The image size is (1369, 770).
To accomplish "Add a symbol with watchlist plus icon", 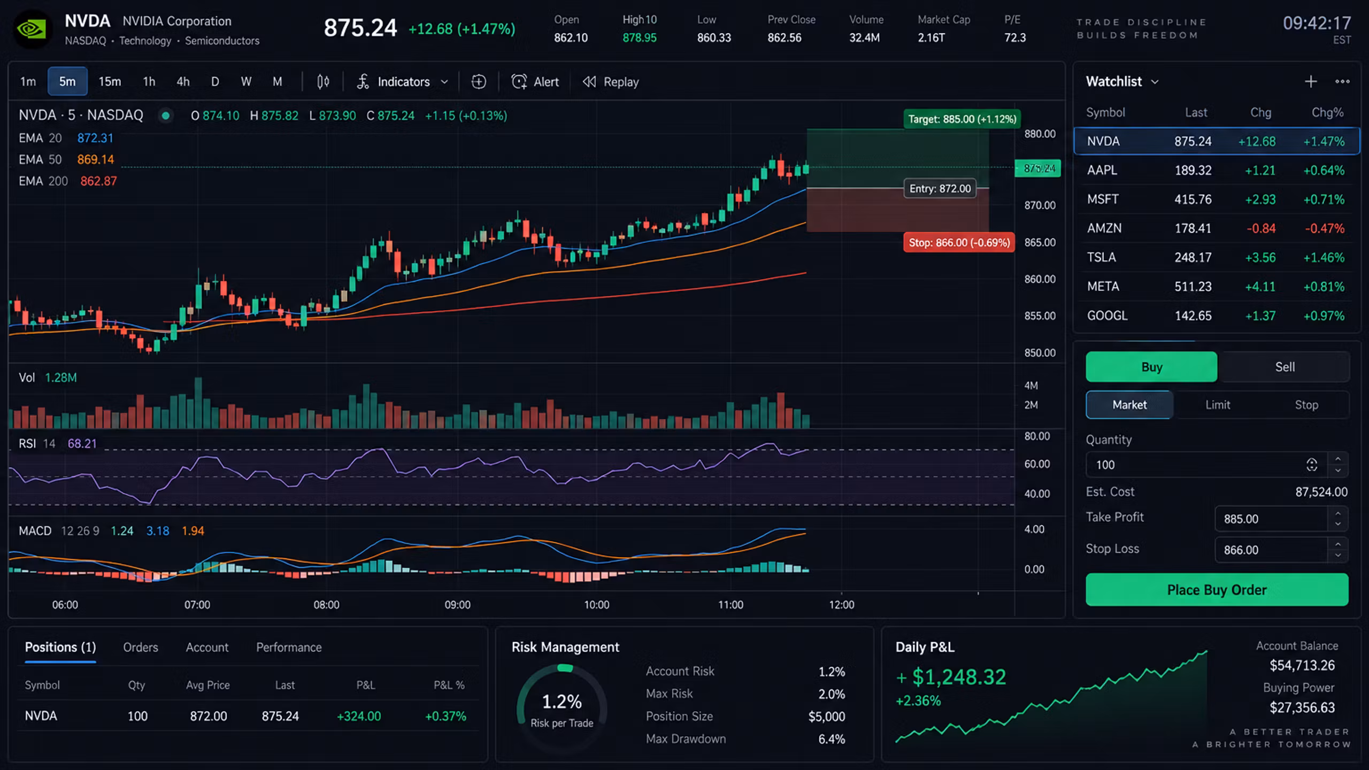I will click(1311, 82).
